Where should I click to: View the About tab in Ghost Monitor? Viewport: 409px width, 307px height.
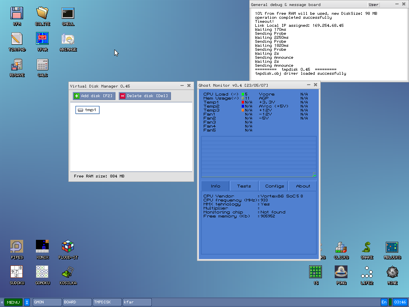[302, 186]
